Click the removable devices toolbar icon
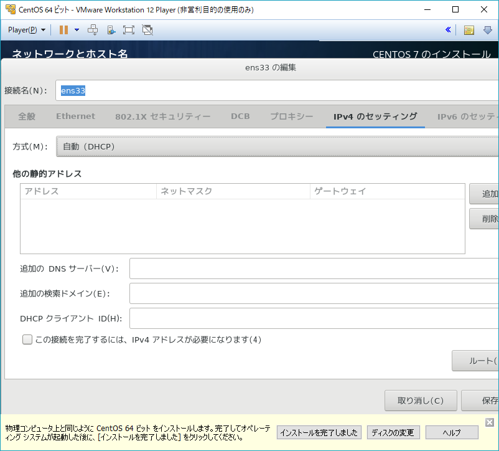Screen dimensions: 499x451 click(111, 30)
